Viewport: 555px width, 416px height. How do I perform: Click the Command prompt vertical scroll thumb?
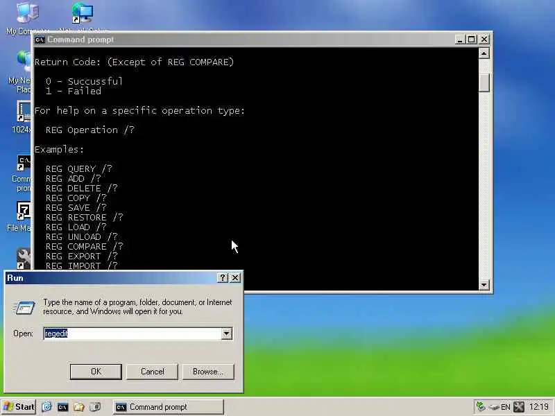[x=484, y=83]
